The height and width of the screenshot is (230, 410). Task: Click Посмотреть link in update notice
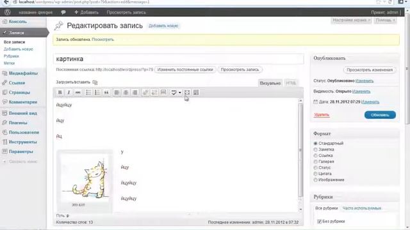click(102, 40)
